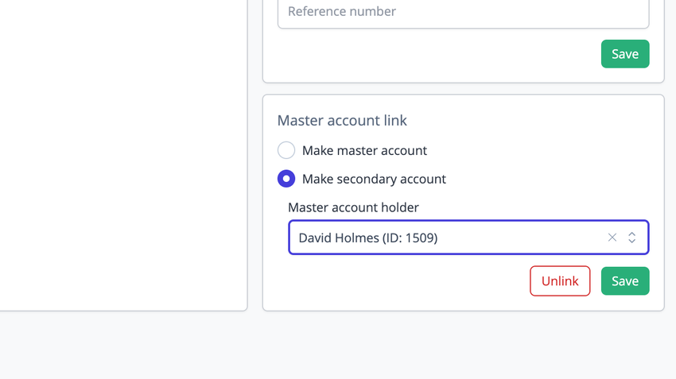The width and height of the screenshot is (676, 379).
Task: Click the red Unlink button's text label
Action: (560, 281)
